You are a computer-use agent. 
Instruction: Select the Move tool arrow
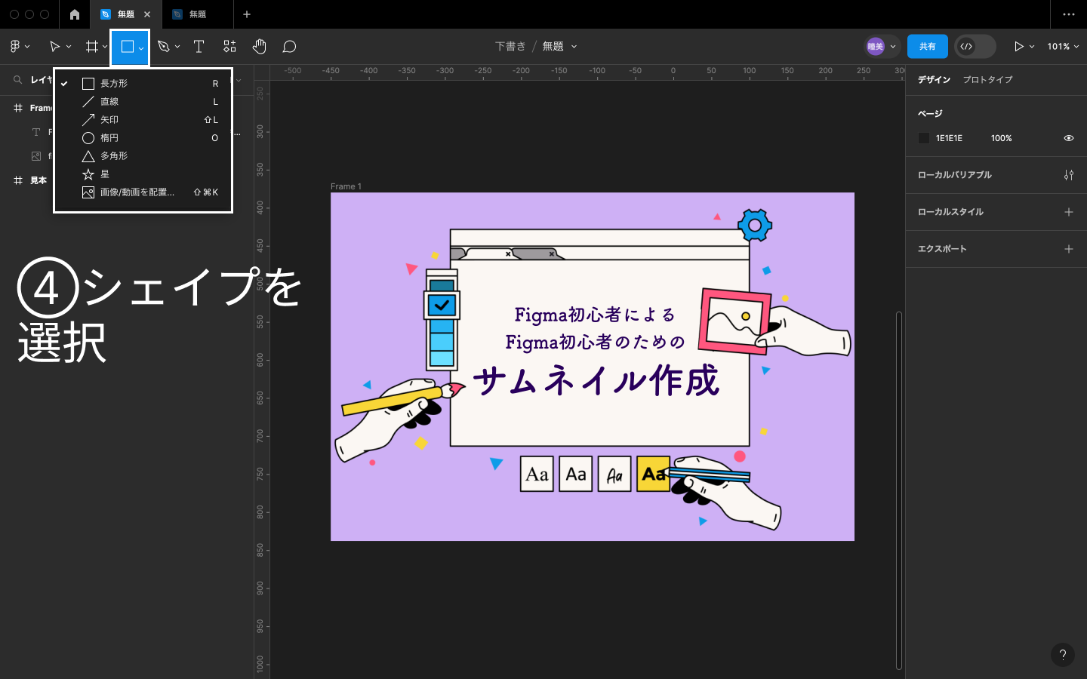(x=54, y=47)
